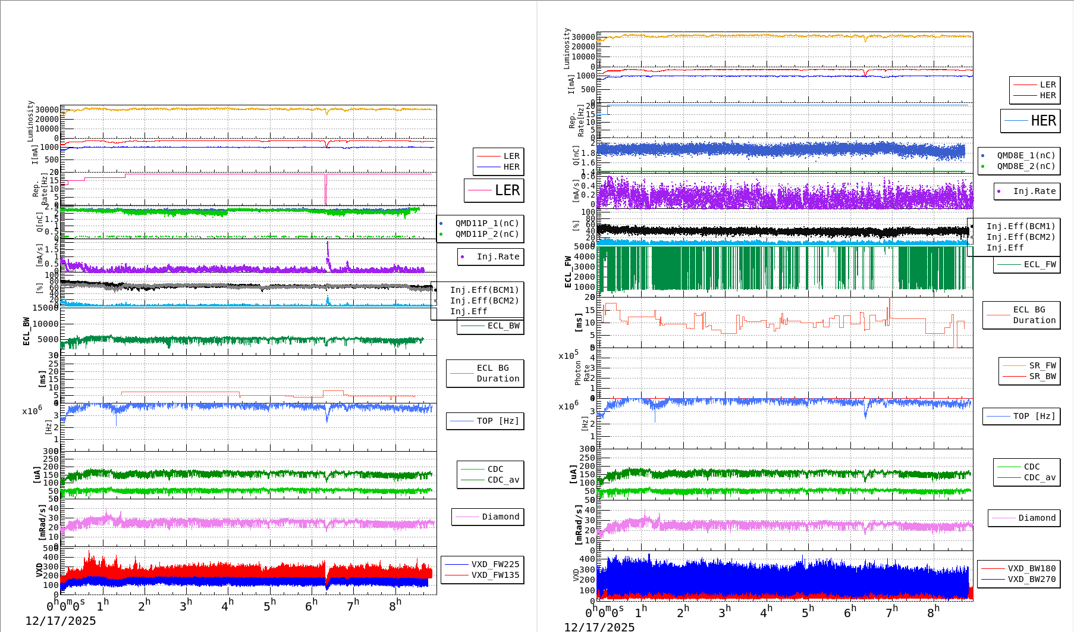Click the large LER label box
The image size is (1074, 632).
pos(494,190)
